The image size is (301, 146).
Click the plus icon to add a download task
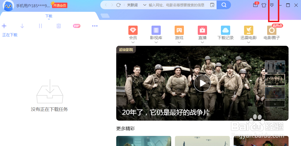click(4, 26)
